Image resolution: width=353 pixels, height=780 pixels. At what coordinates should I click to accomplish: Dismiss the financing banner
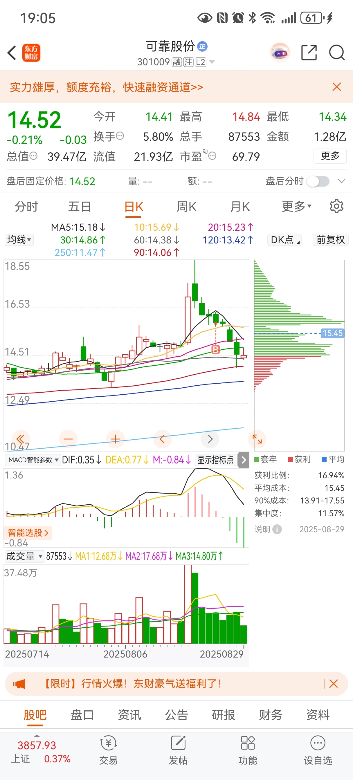tap(337, 87)
